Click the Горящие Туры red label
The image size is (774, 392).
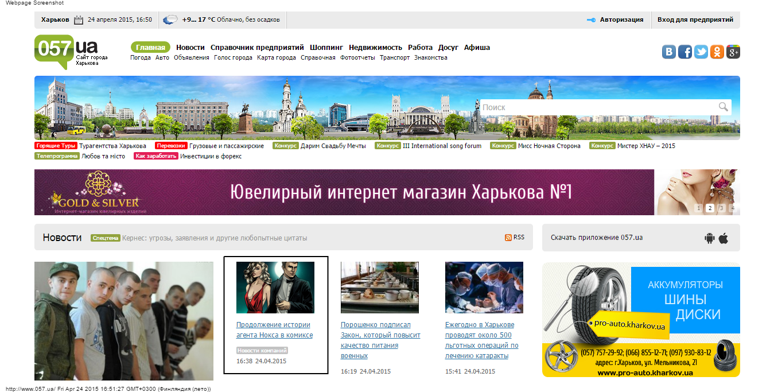pos(56,146)
